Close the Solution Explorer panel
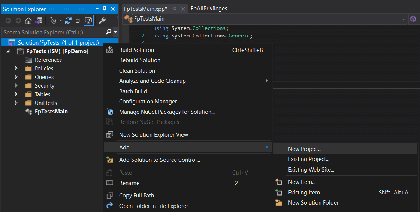This screenshot has height=212, width=420. coord(113,9)
